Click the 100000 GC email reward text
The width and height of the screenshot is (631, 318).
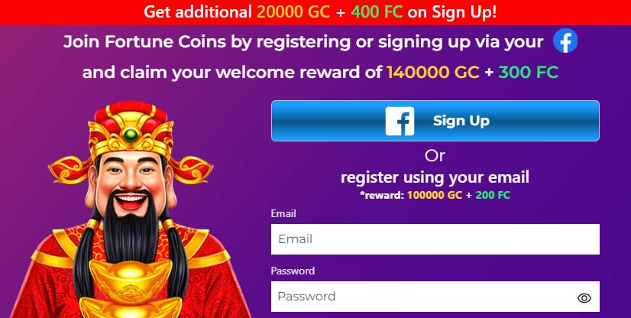(x=435, y=195)
